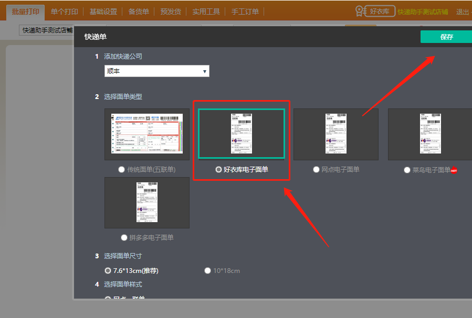Go to the 备货单 tab
The height and width of the screenshot is (318, 472).
pyautogui.click(x=139, y=12)
